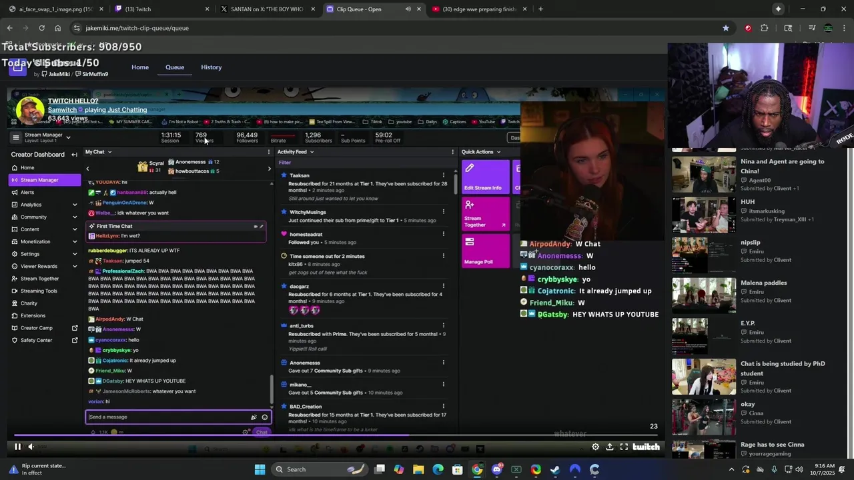Open clip player settings gear

[595, 447]
